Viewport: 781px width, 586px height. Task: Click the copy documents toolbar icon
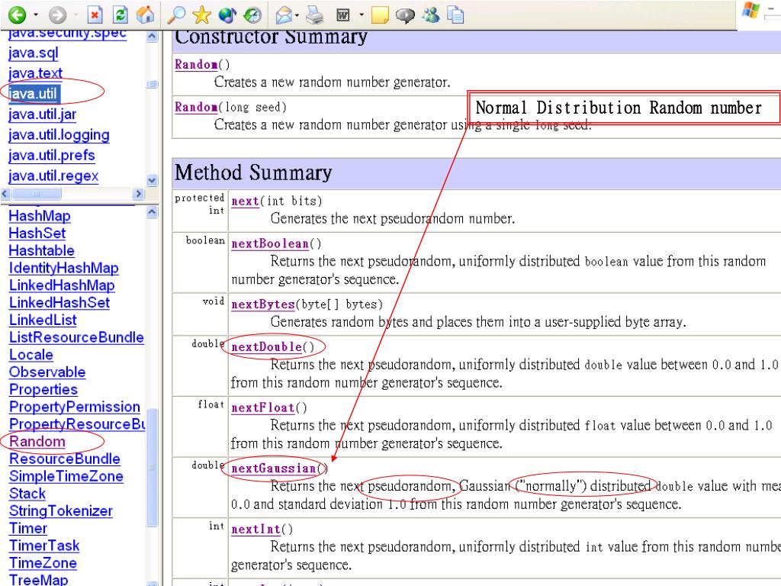(455, 15)
